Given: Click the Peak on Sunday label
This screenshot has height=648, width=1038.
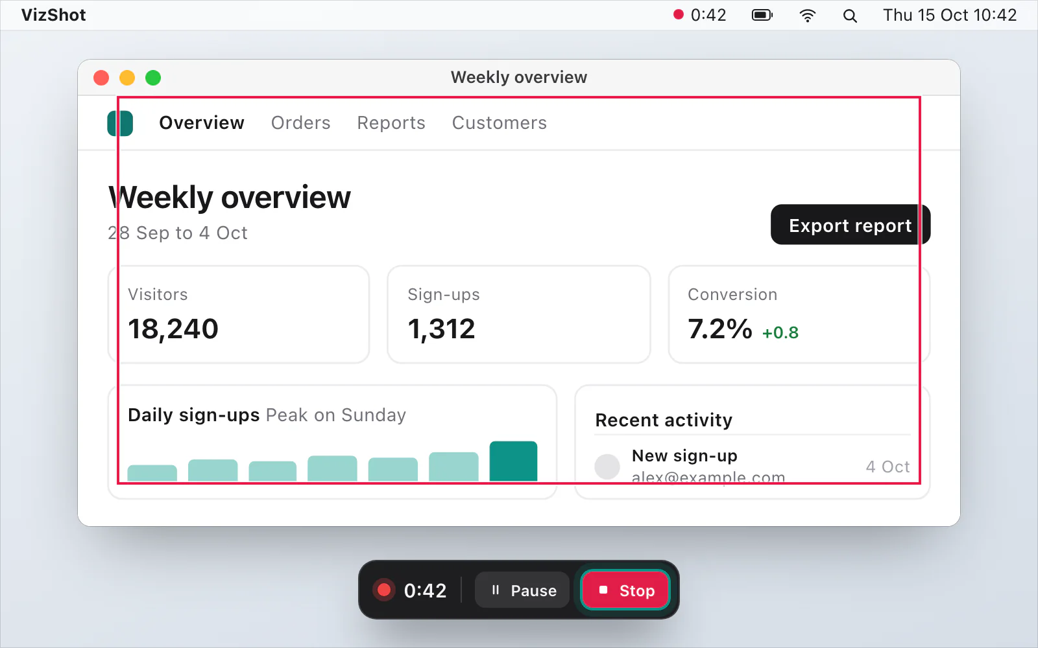Looking at the screenshot, I should click(336, 415).
